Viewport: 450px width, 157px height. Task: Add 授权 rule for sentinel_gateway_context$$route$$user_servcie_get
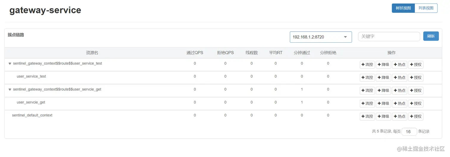point(415,91)
